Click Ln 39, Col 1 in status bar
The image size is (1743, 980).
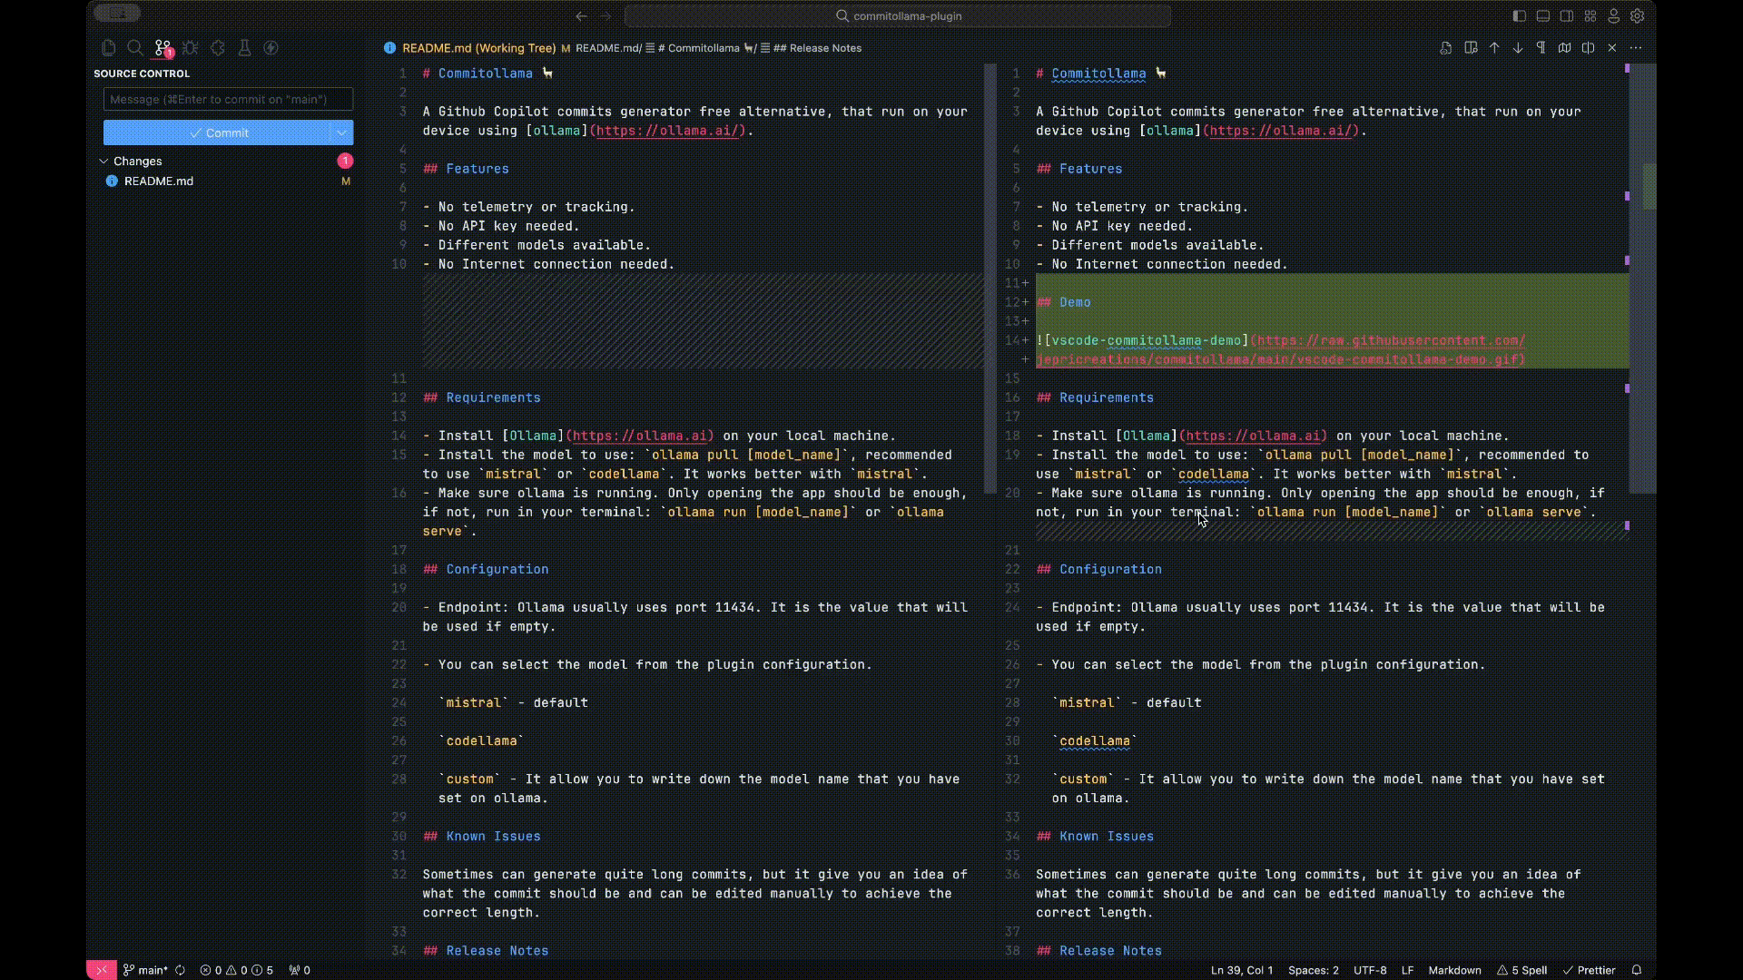pos(1242,970)
